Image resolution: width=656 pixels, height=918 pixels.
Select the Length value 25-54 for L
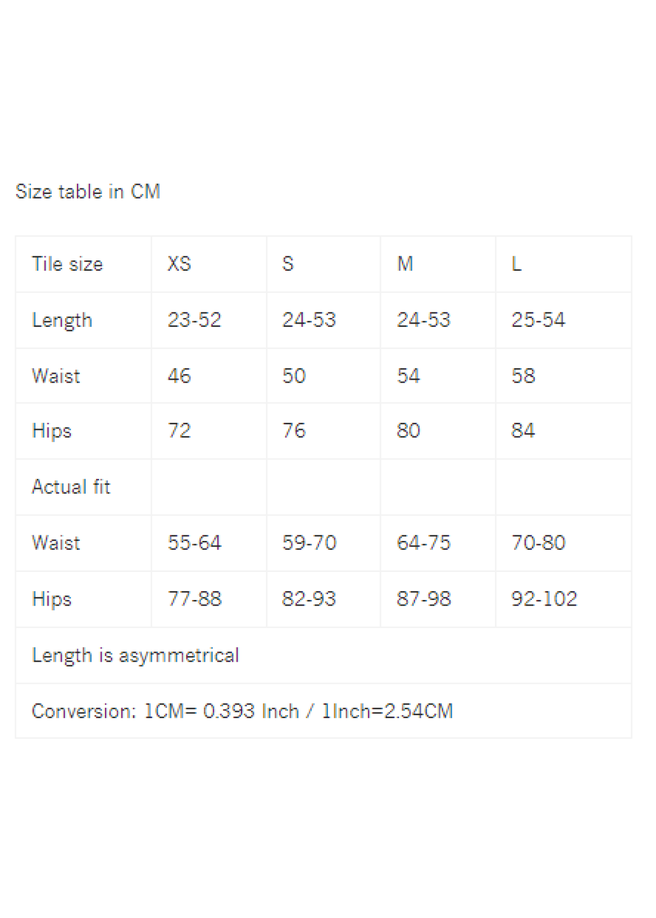(564, 320)
